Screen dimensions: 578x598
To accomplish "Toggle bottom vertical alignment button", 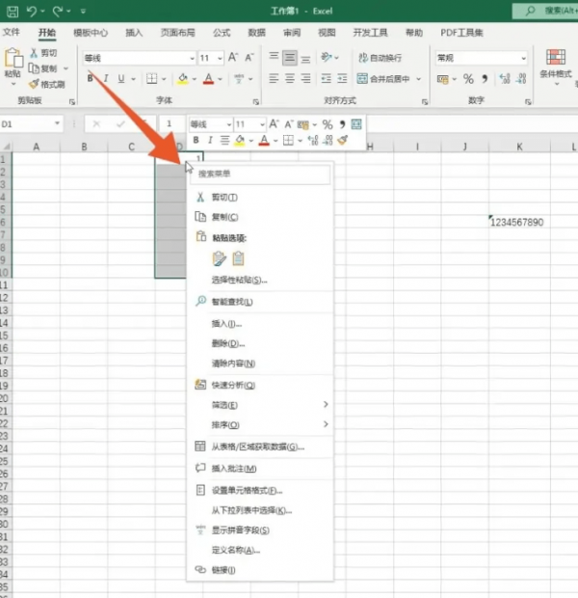I will (x=305, y=59).
